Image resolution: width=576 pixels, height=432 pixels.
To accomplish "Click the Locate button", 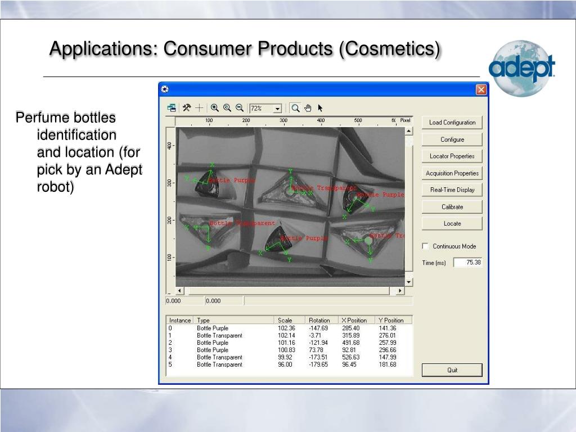I will [452, 223].
